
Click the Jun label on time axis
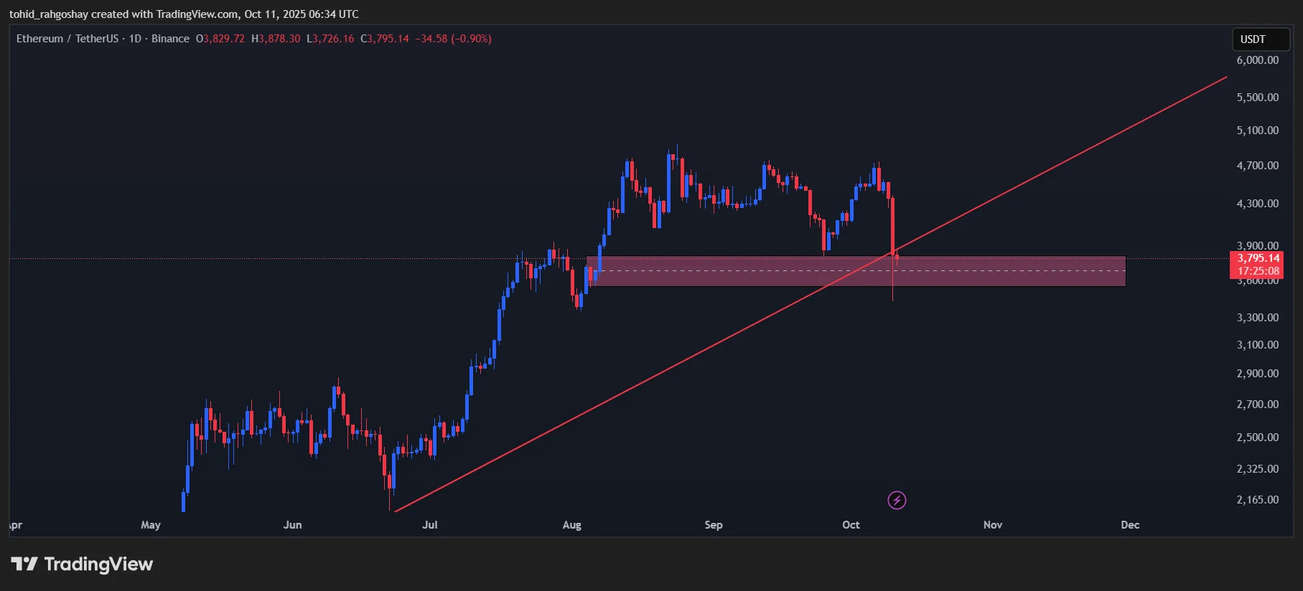click(x=292, y=525)
